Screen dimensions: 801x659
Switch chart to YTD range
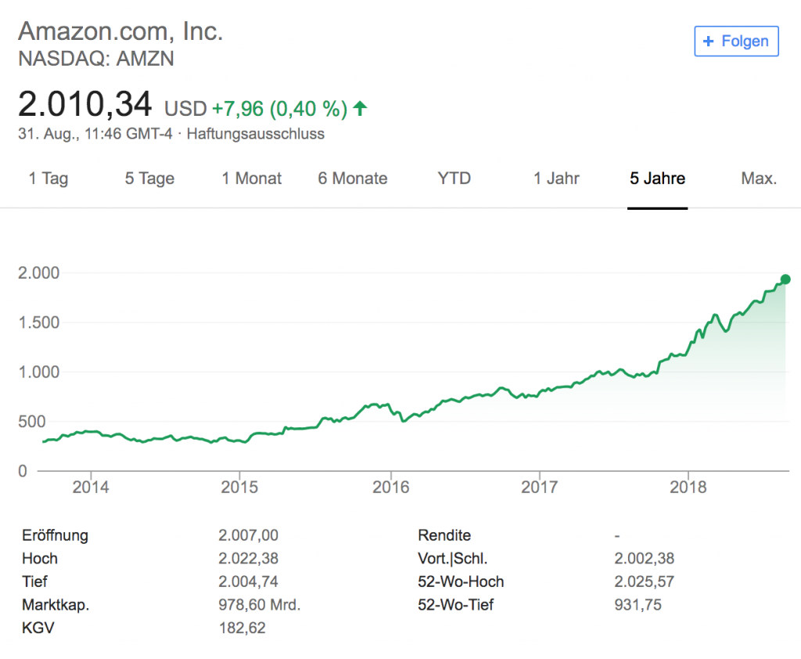454,178
